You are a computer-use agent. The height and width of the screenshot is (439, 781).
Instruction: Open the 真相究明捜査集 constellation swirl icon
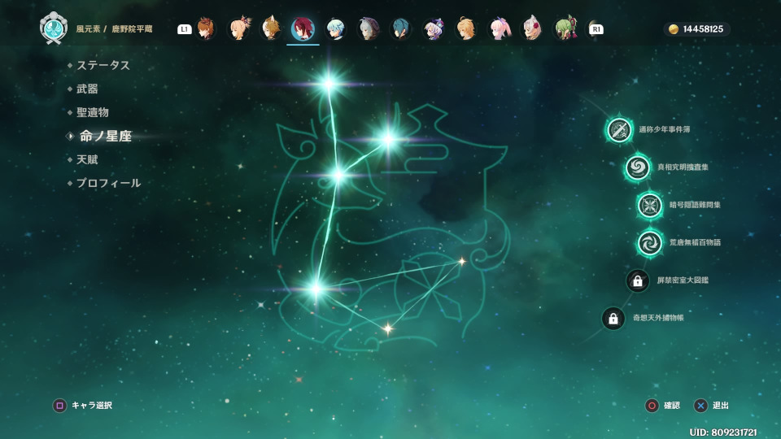coord(638,167)
